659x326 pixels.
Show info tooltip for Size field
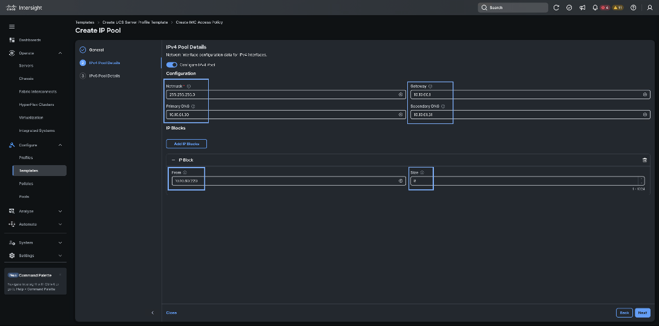(x=422, y=172)
